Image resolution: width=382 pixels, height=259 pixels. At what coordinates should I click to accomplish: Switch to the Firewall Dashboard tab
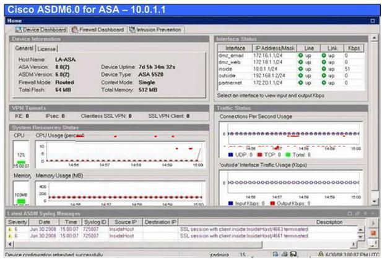98,30
